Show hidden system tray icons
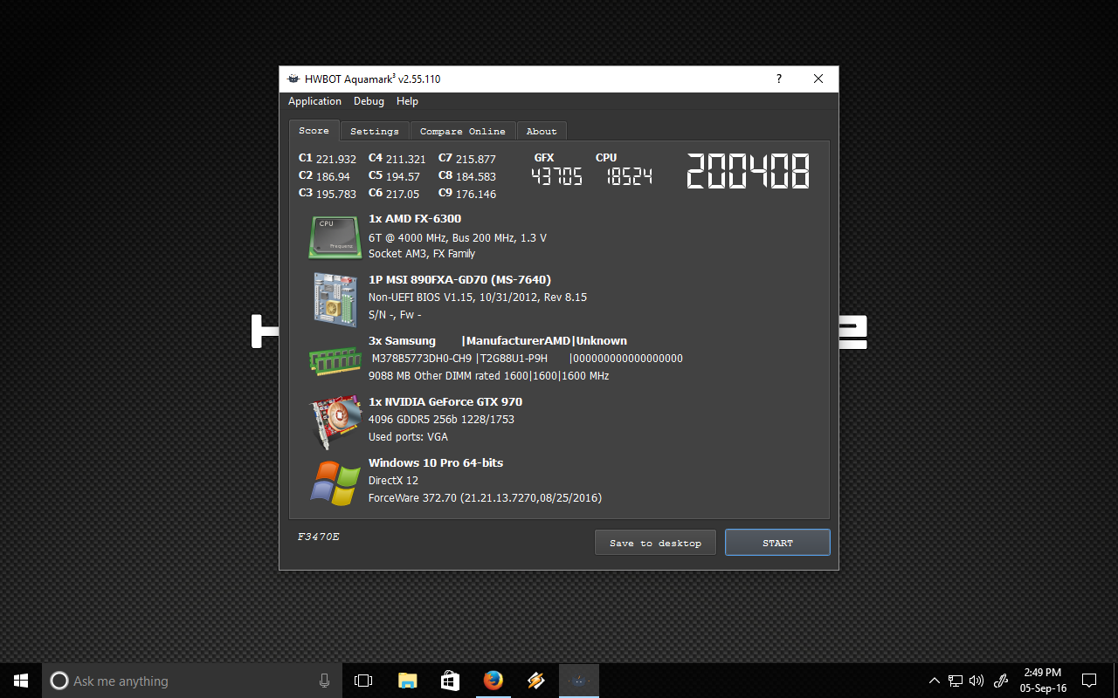 coord(935,681)
